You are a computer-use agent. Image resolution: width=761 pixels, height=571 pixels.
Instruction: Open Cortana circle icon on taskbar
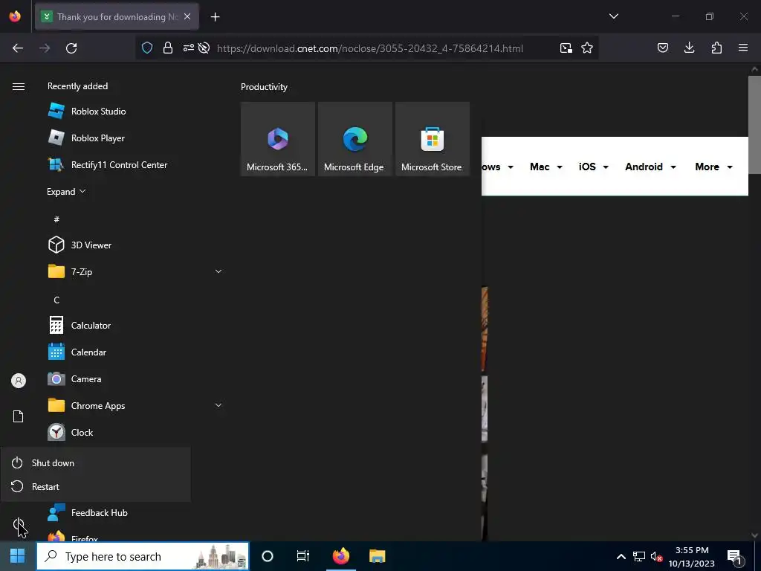[x=268, y=556]
